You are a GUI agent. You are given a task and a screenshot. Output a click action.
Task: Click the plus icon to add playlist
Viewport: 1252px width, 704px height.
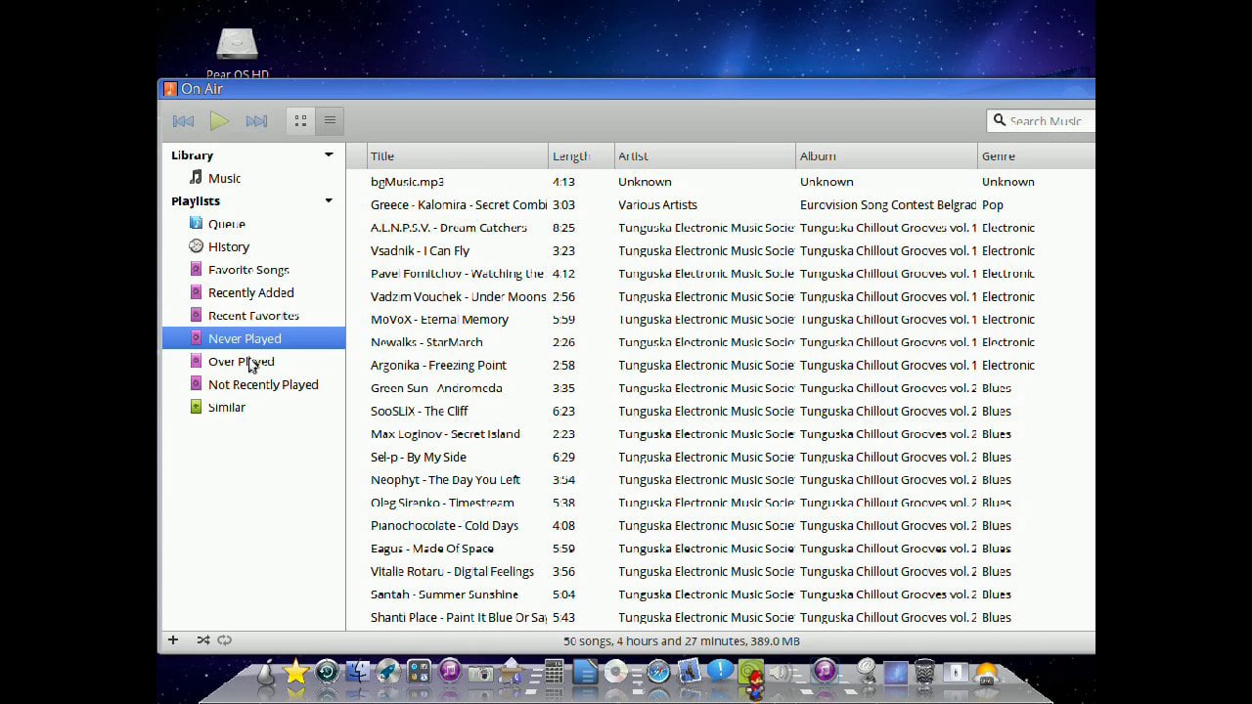click(173, 640)
